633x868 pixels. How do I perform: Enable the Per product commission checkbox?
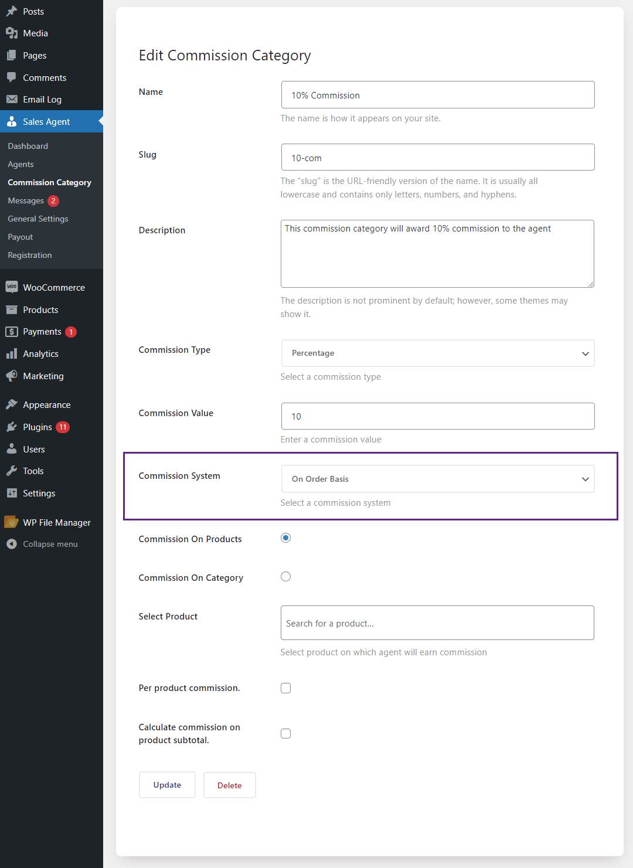coord(285,688)
